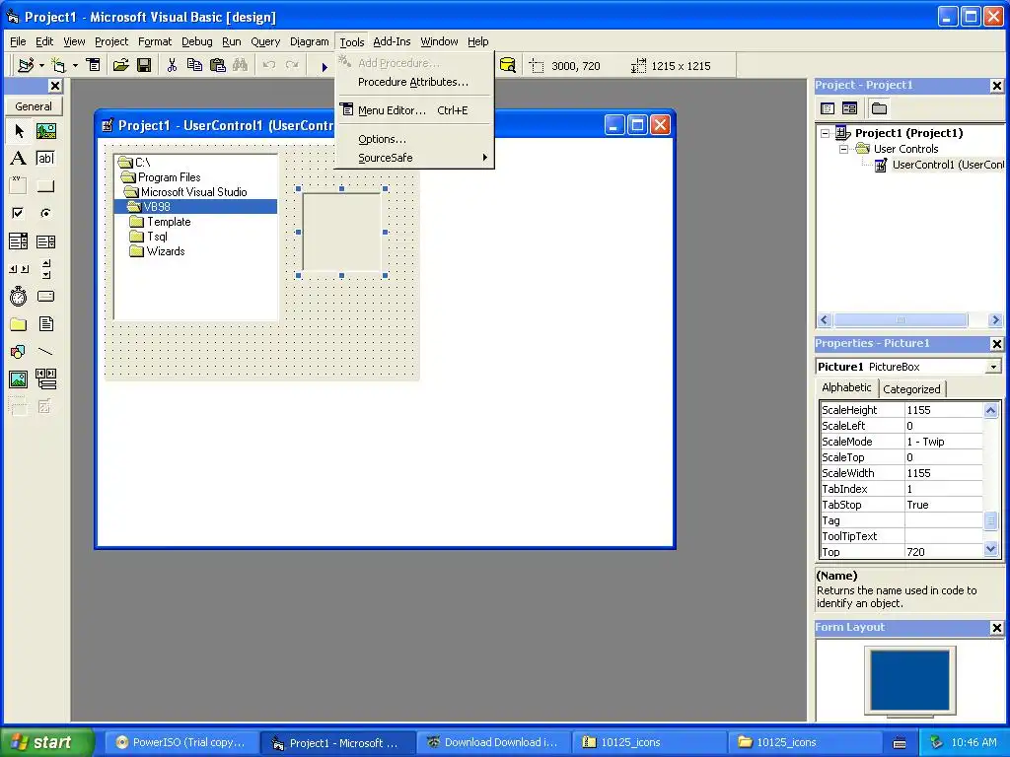Open the Debug menu
1010x757 pixels.
[196, 41]
